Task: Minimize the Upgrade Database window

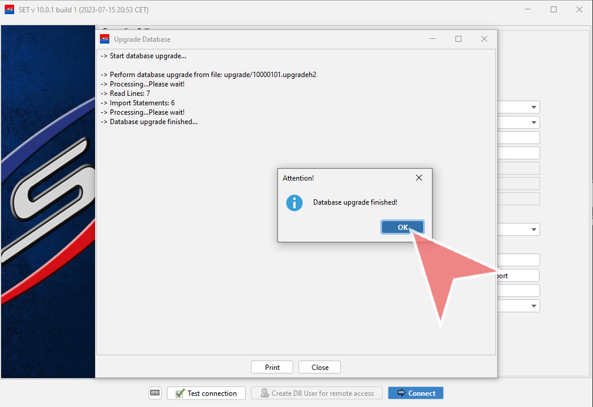Action: point(433,39)
